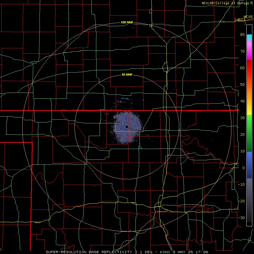Click the -10 value on the dBZ scale

[x=241, y=185]
